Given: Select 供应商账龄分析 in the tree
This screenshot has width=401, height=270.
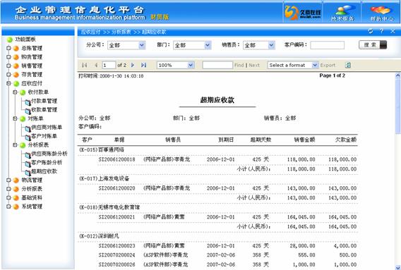Looking at the screenshot, I should [x=49, y=154].
